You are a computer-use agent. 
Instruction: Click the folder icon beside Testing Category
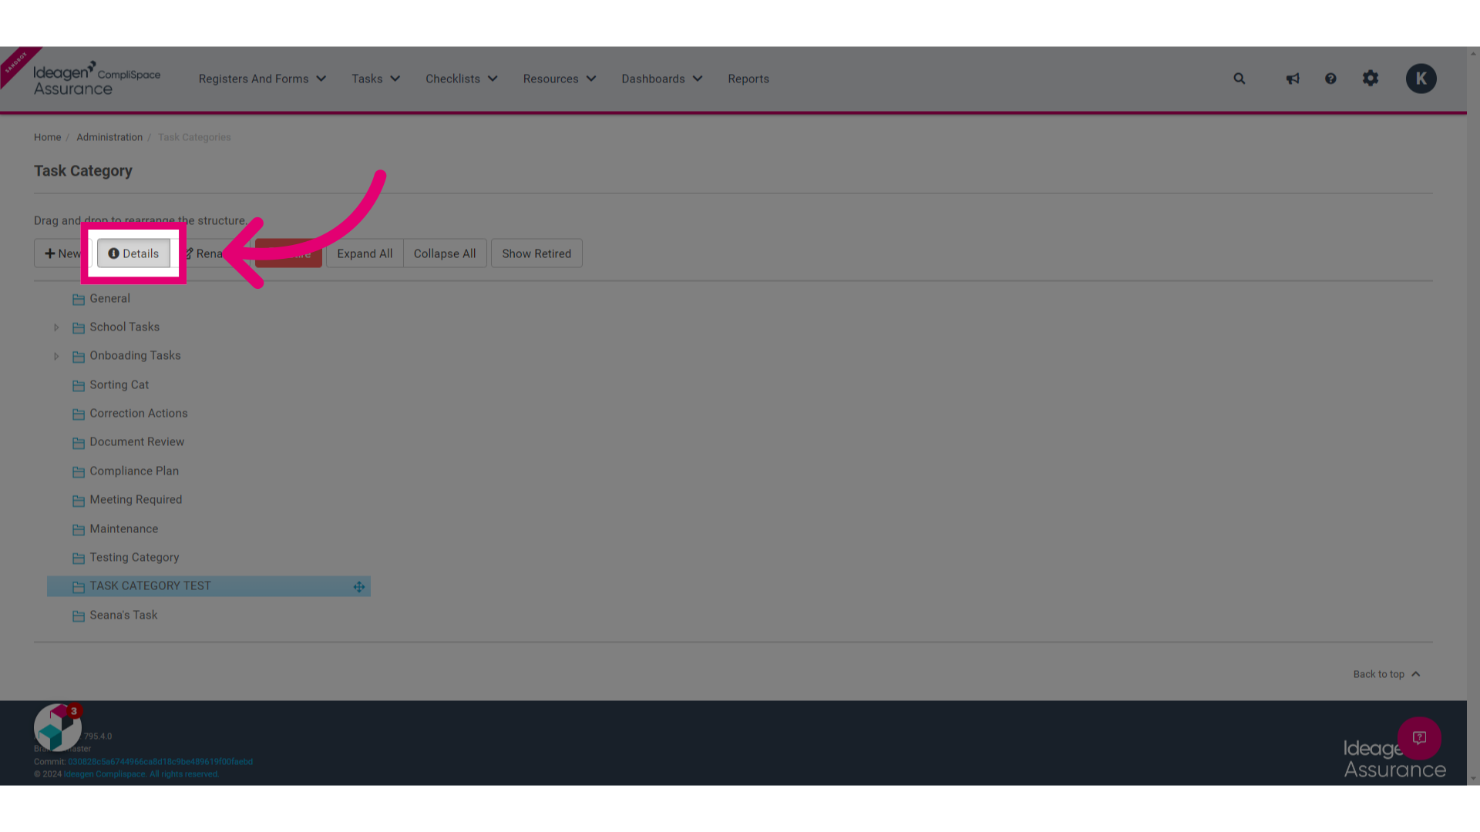(x=79, y=559)
